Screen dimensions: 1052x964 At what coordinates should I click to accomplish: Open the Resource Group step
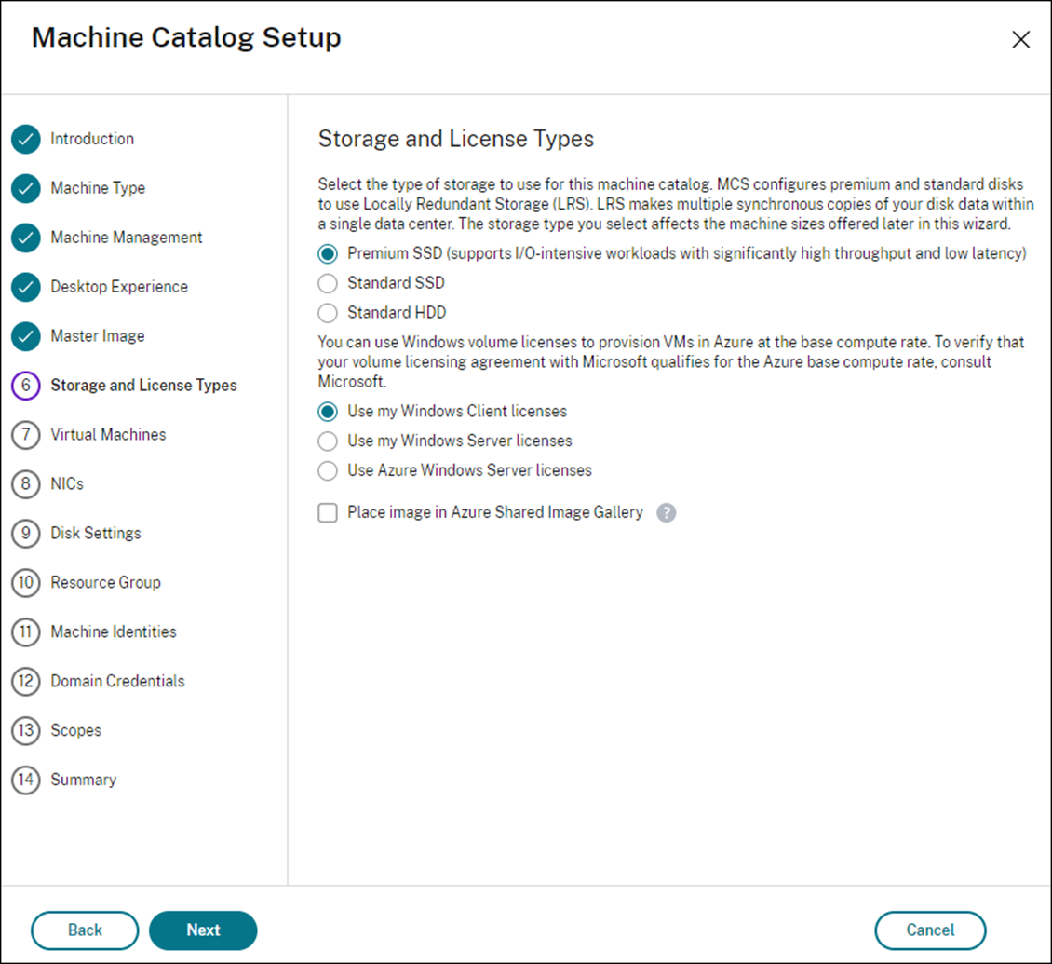point(105,582)
